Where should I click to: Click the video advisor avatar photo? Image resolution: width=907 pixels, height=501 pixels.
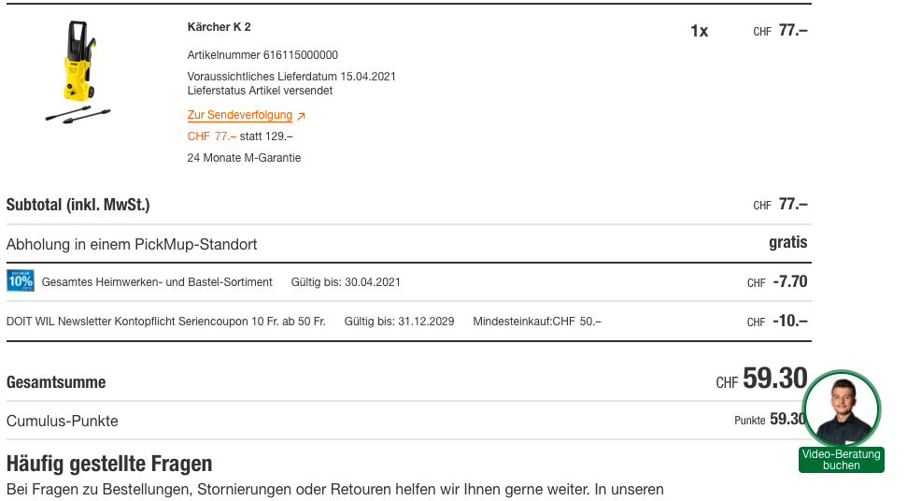coord(841,408)
